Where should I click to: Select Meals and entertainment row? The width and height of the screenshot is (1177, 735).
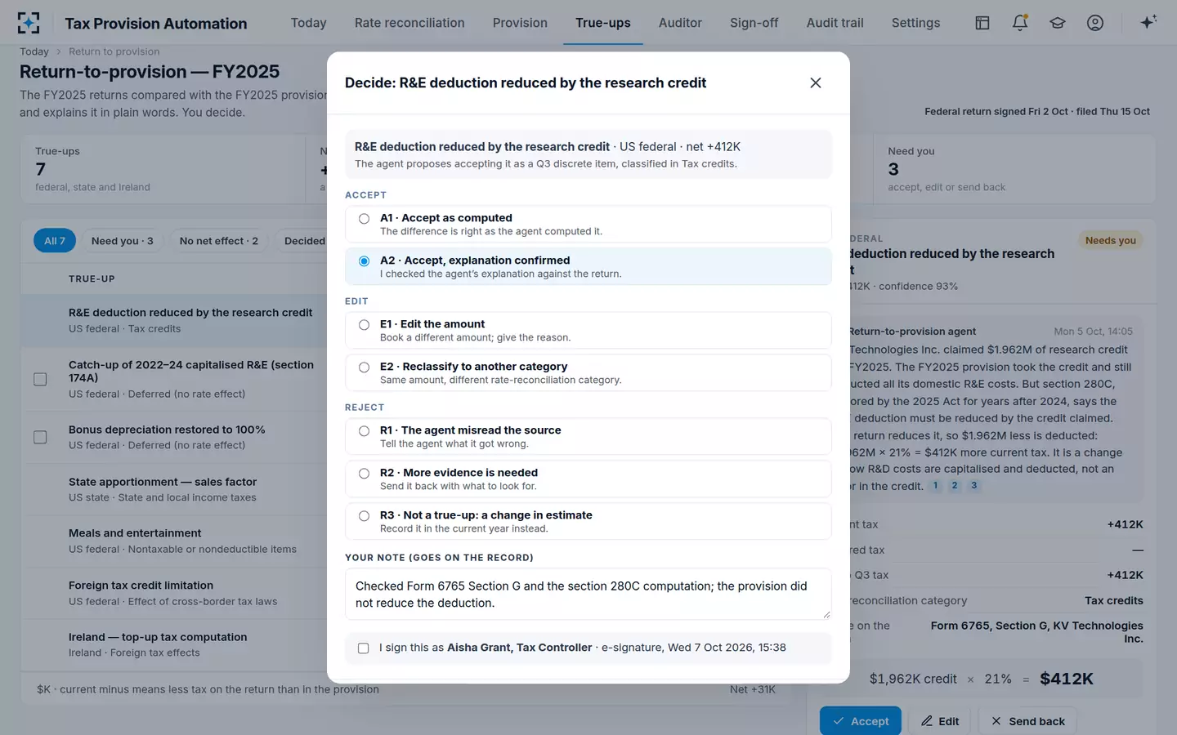click(x=174, y=541)
